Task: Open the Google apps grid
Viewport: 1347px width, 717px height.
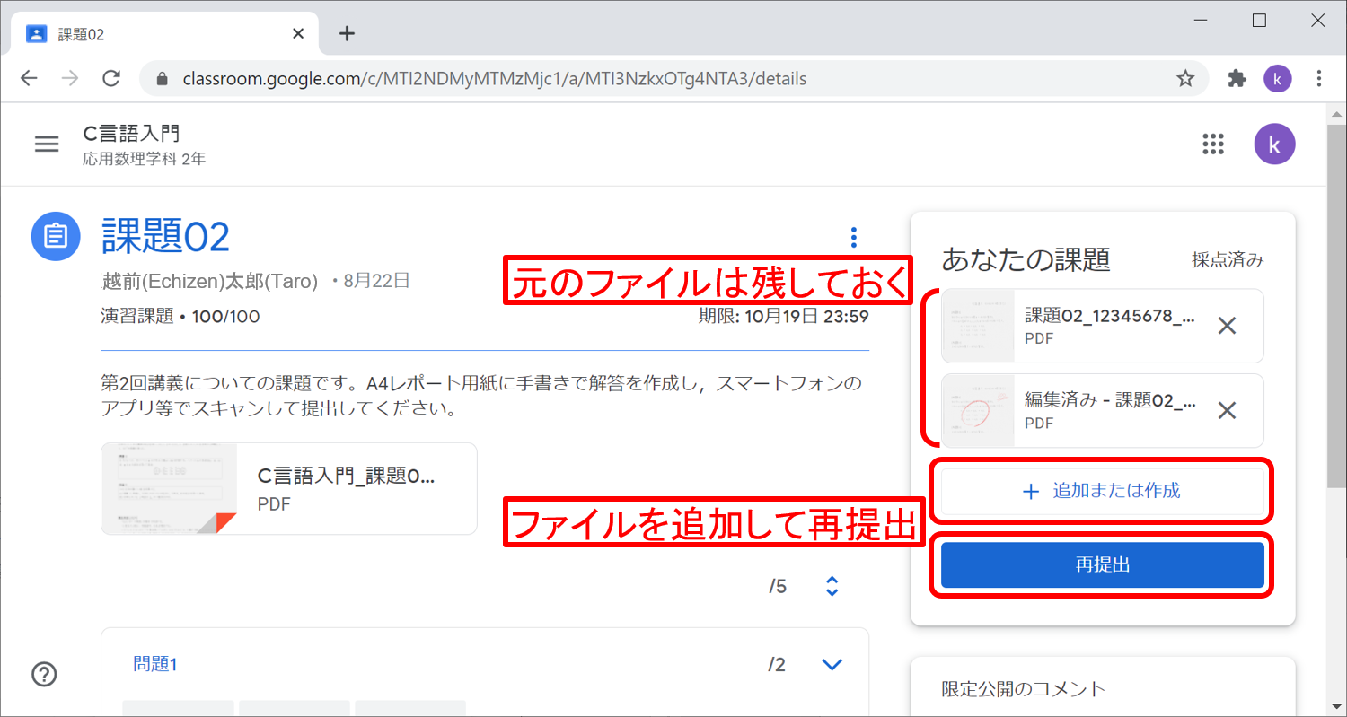Action: (1213, 144)
